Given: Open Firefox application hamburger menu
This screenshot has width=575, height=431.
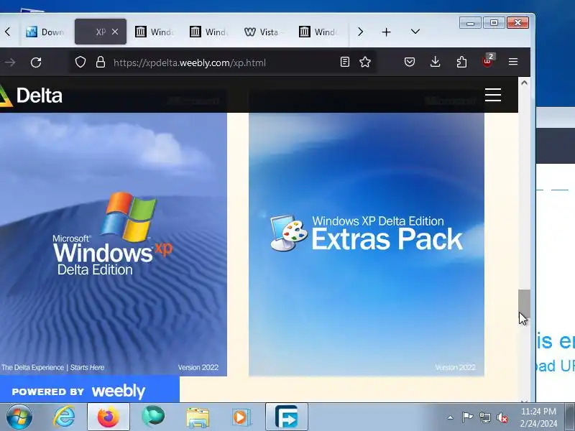Looking at the screenshot, I should pos(513,62).
